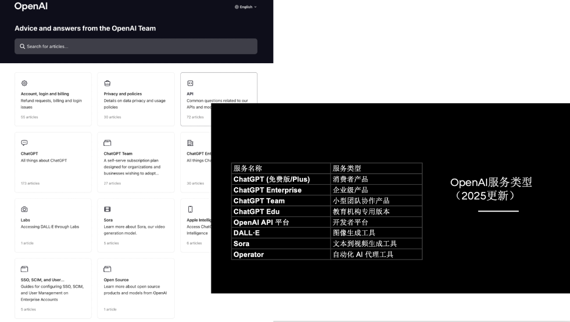
Task: Click slide subtitle （2025更新）
Action: tap(485, 196)
